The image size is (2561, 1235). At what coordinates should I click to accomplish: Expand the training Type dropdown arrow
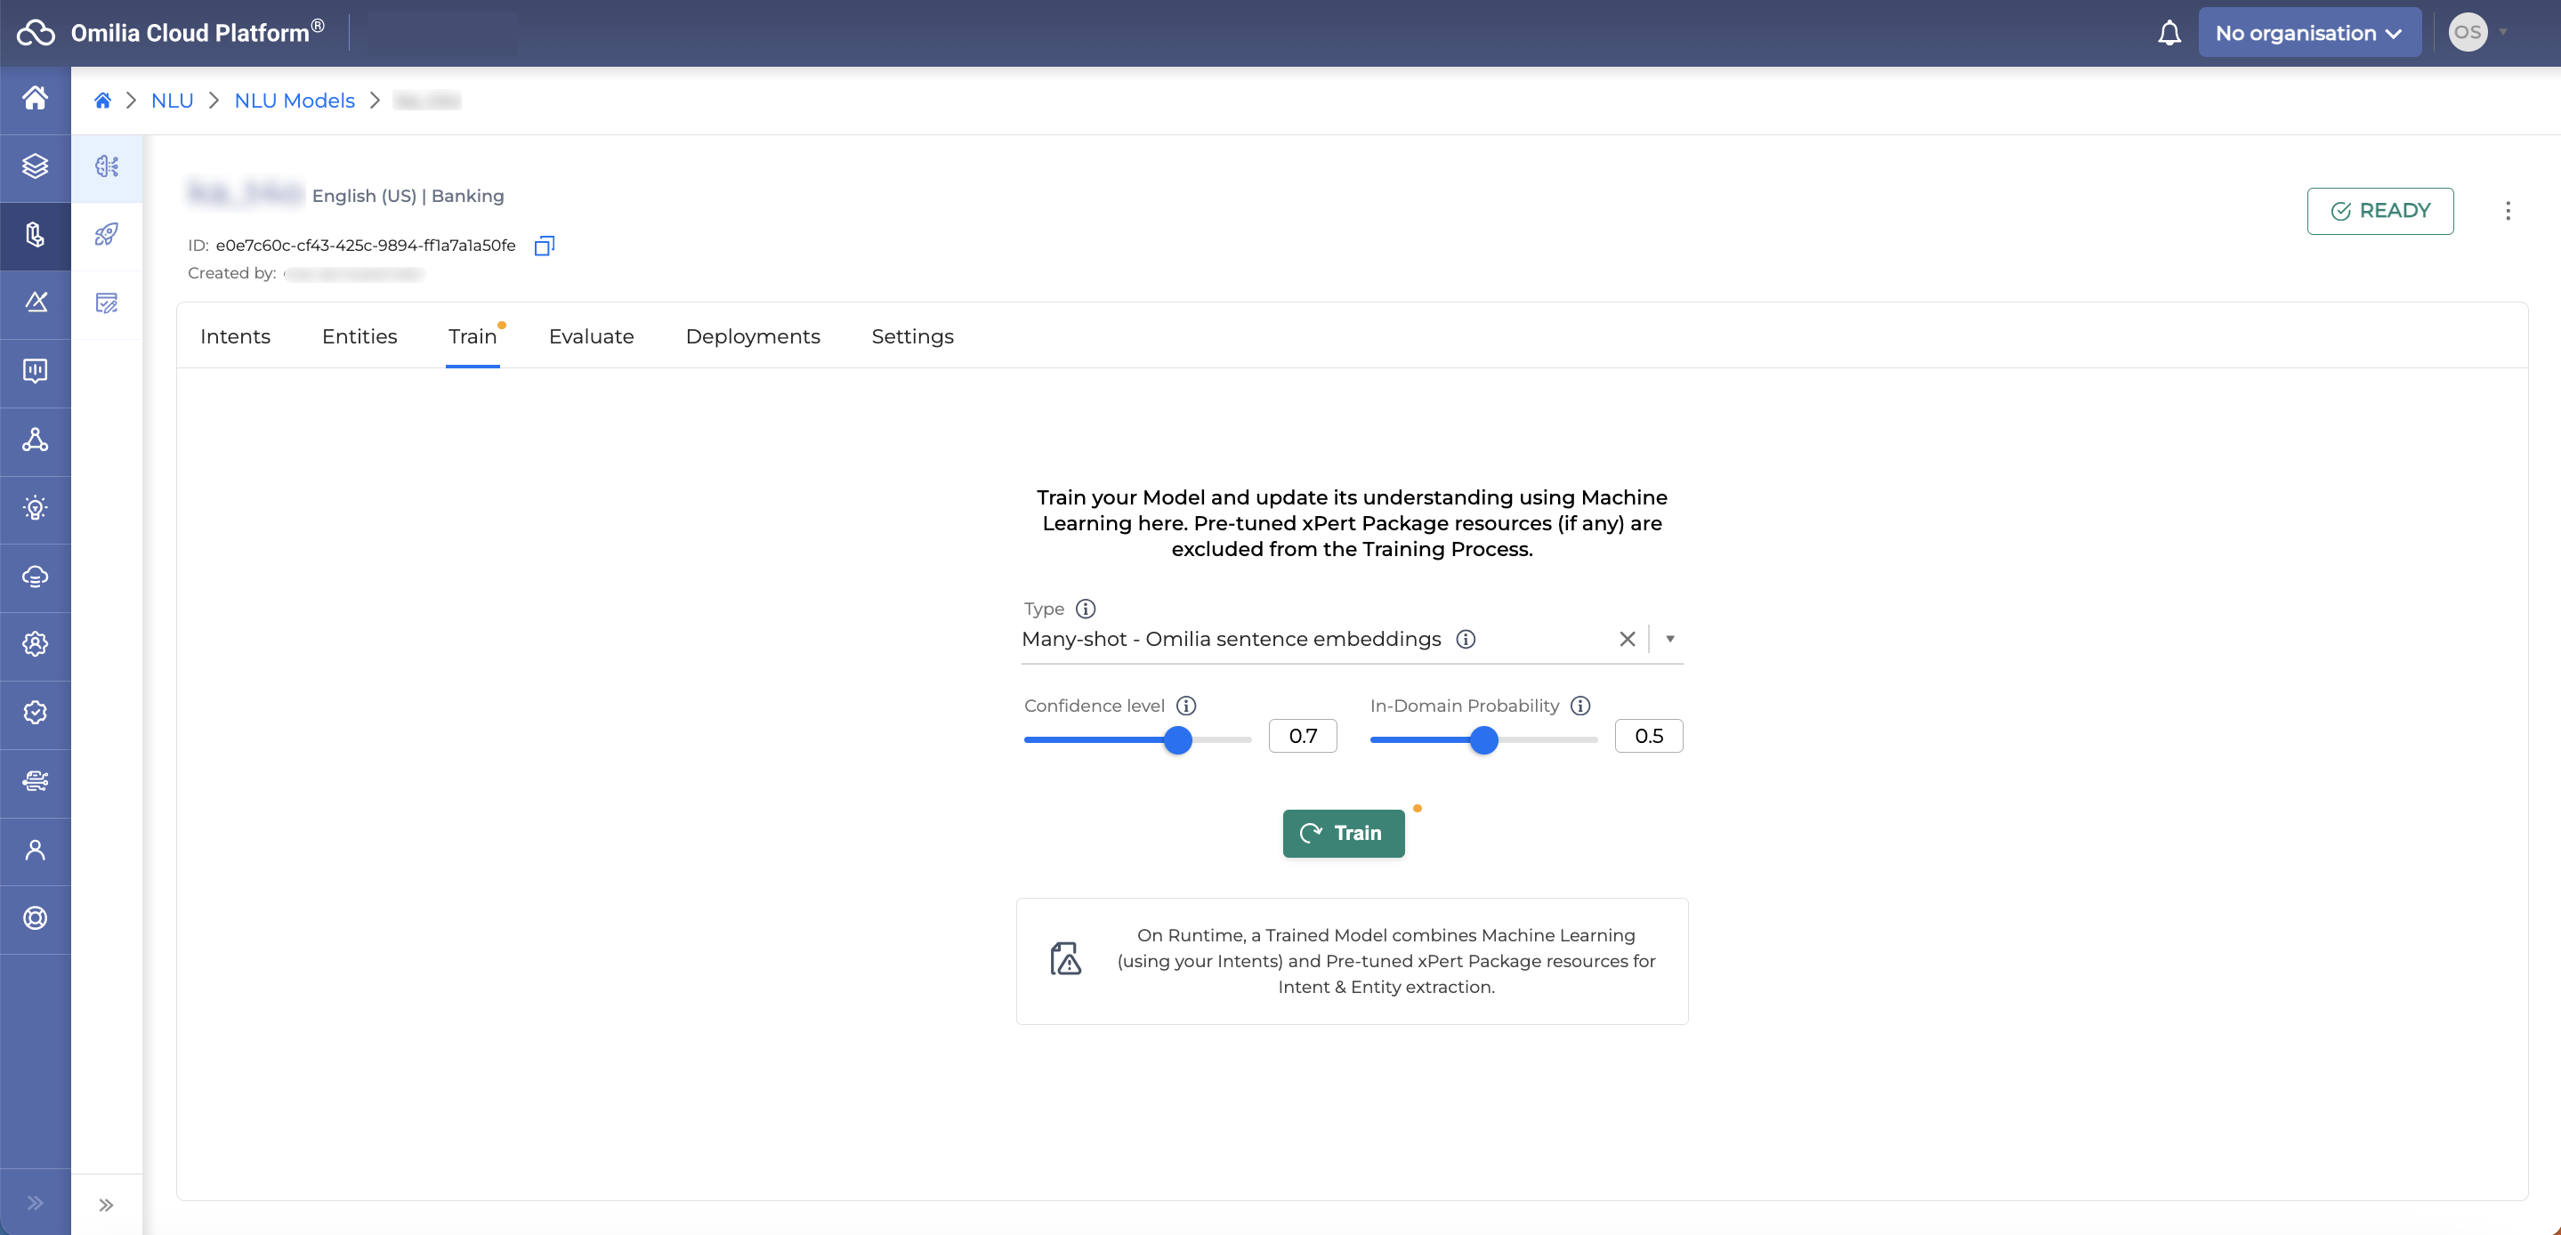click(1670, 640)
